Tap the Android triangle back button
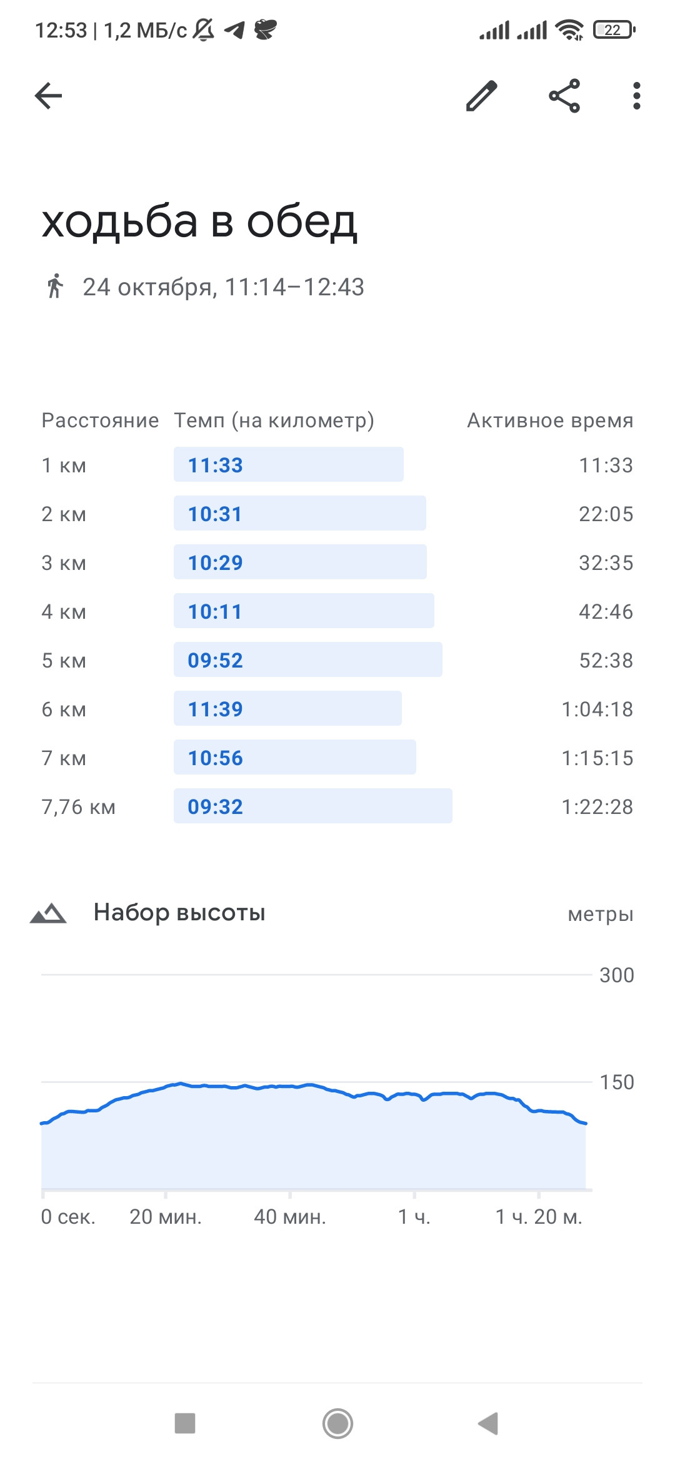The width and height of the screenshot is (675, 1464). point(488,1423)
